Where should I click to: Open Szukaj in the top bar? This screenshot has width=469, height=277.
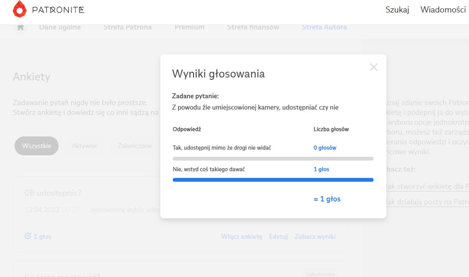pos(397,10)
